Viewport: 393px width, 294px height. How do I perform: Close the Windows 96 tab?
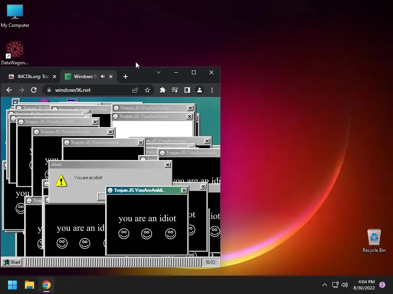click(x=111, y=77)
